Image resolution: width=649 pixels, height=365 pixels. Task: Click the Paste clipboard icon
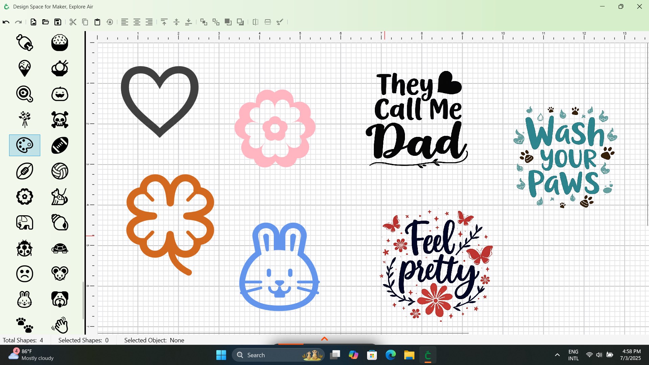pyautogui.click(x=97, y=22)
